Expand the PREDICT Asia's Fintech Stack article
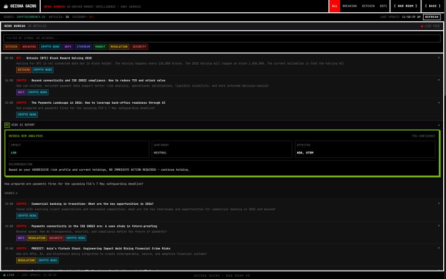The width and height of the screenshot is (446, 279). (x=439, y=248)
